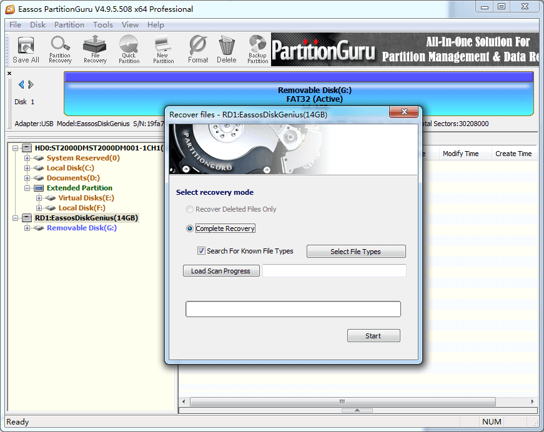Click the System Reserved drive icon
544x432 pixels.
click(39, 158)
